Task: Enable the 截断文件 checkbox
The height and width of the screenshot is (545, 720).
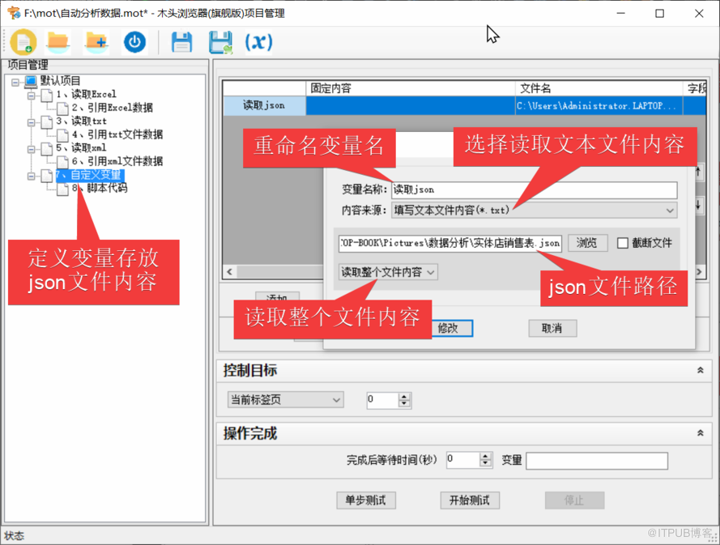Action: coord(623,243)
